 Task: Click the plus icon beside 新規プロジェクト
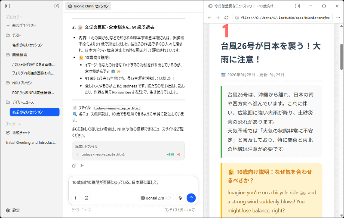coord(8,25)
